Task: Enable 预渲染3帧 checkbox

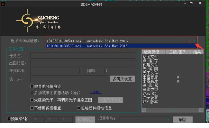Action: click(9, 118)
